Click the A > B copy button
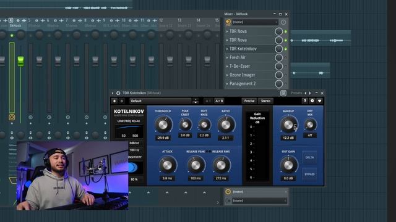This screenshot has width=396, height=222. pos(219,101)
